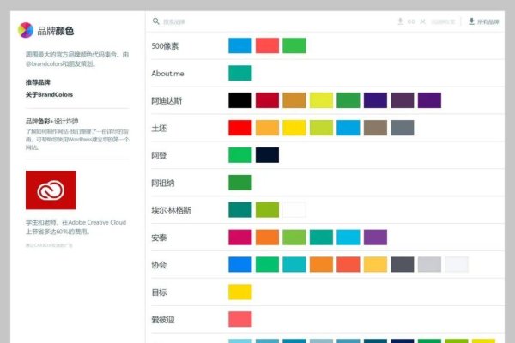Open the 推荐品牌 sidebar link
Screen dimensions: 515x343
38,82
